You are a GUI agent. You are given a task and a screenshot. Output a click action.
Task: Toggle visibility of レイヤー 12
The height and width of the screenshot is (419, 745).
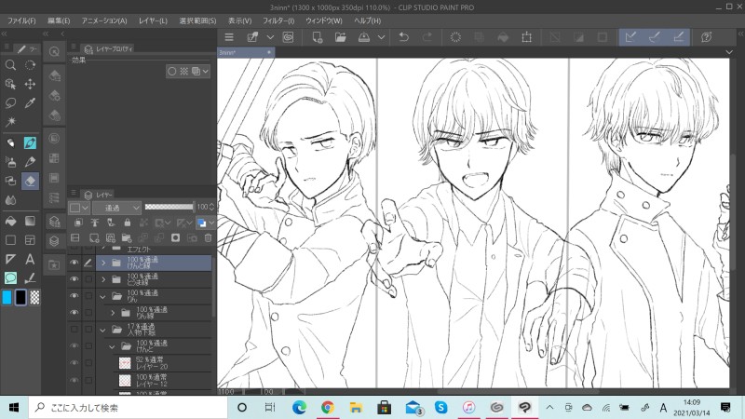(74, 380)
